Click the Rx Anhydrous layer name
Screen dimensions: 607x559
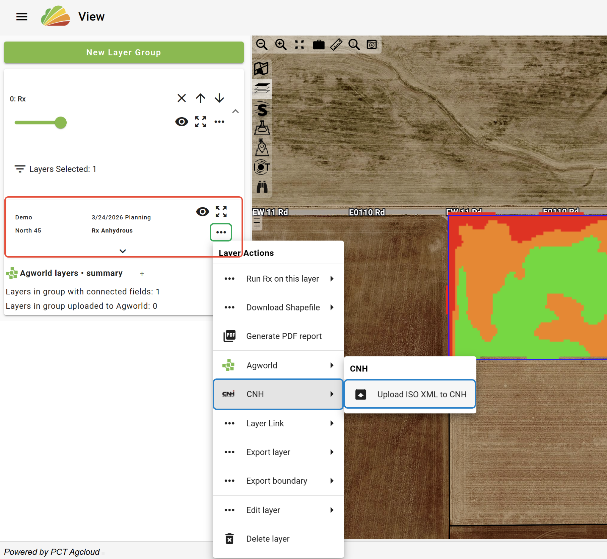(112, 230)
